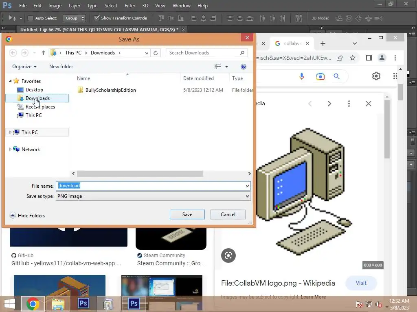Select the 3D roll mode icon
This screenshot has height=312, width=417.
click(349, 18)
